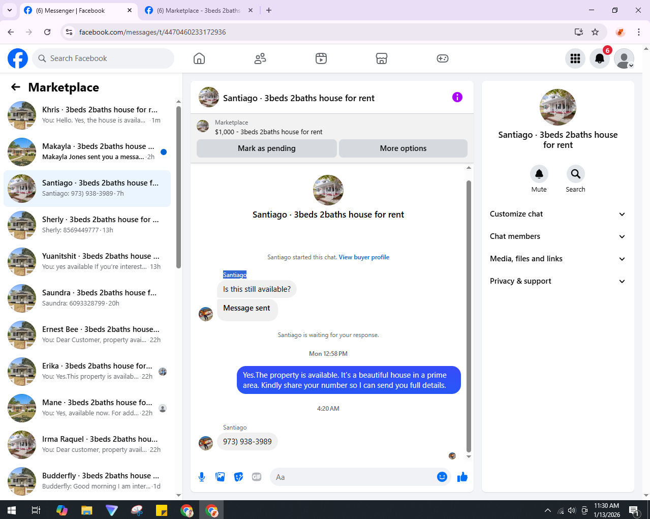
Task: View site information icon in address bar
Action: click(x=69, y=32)
